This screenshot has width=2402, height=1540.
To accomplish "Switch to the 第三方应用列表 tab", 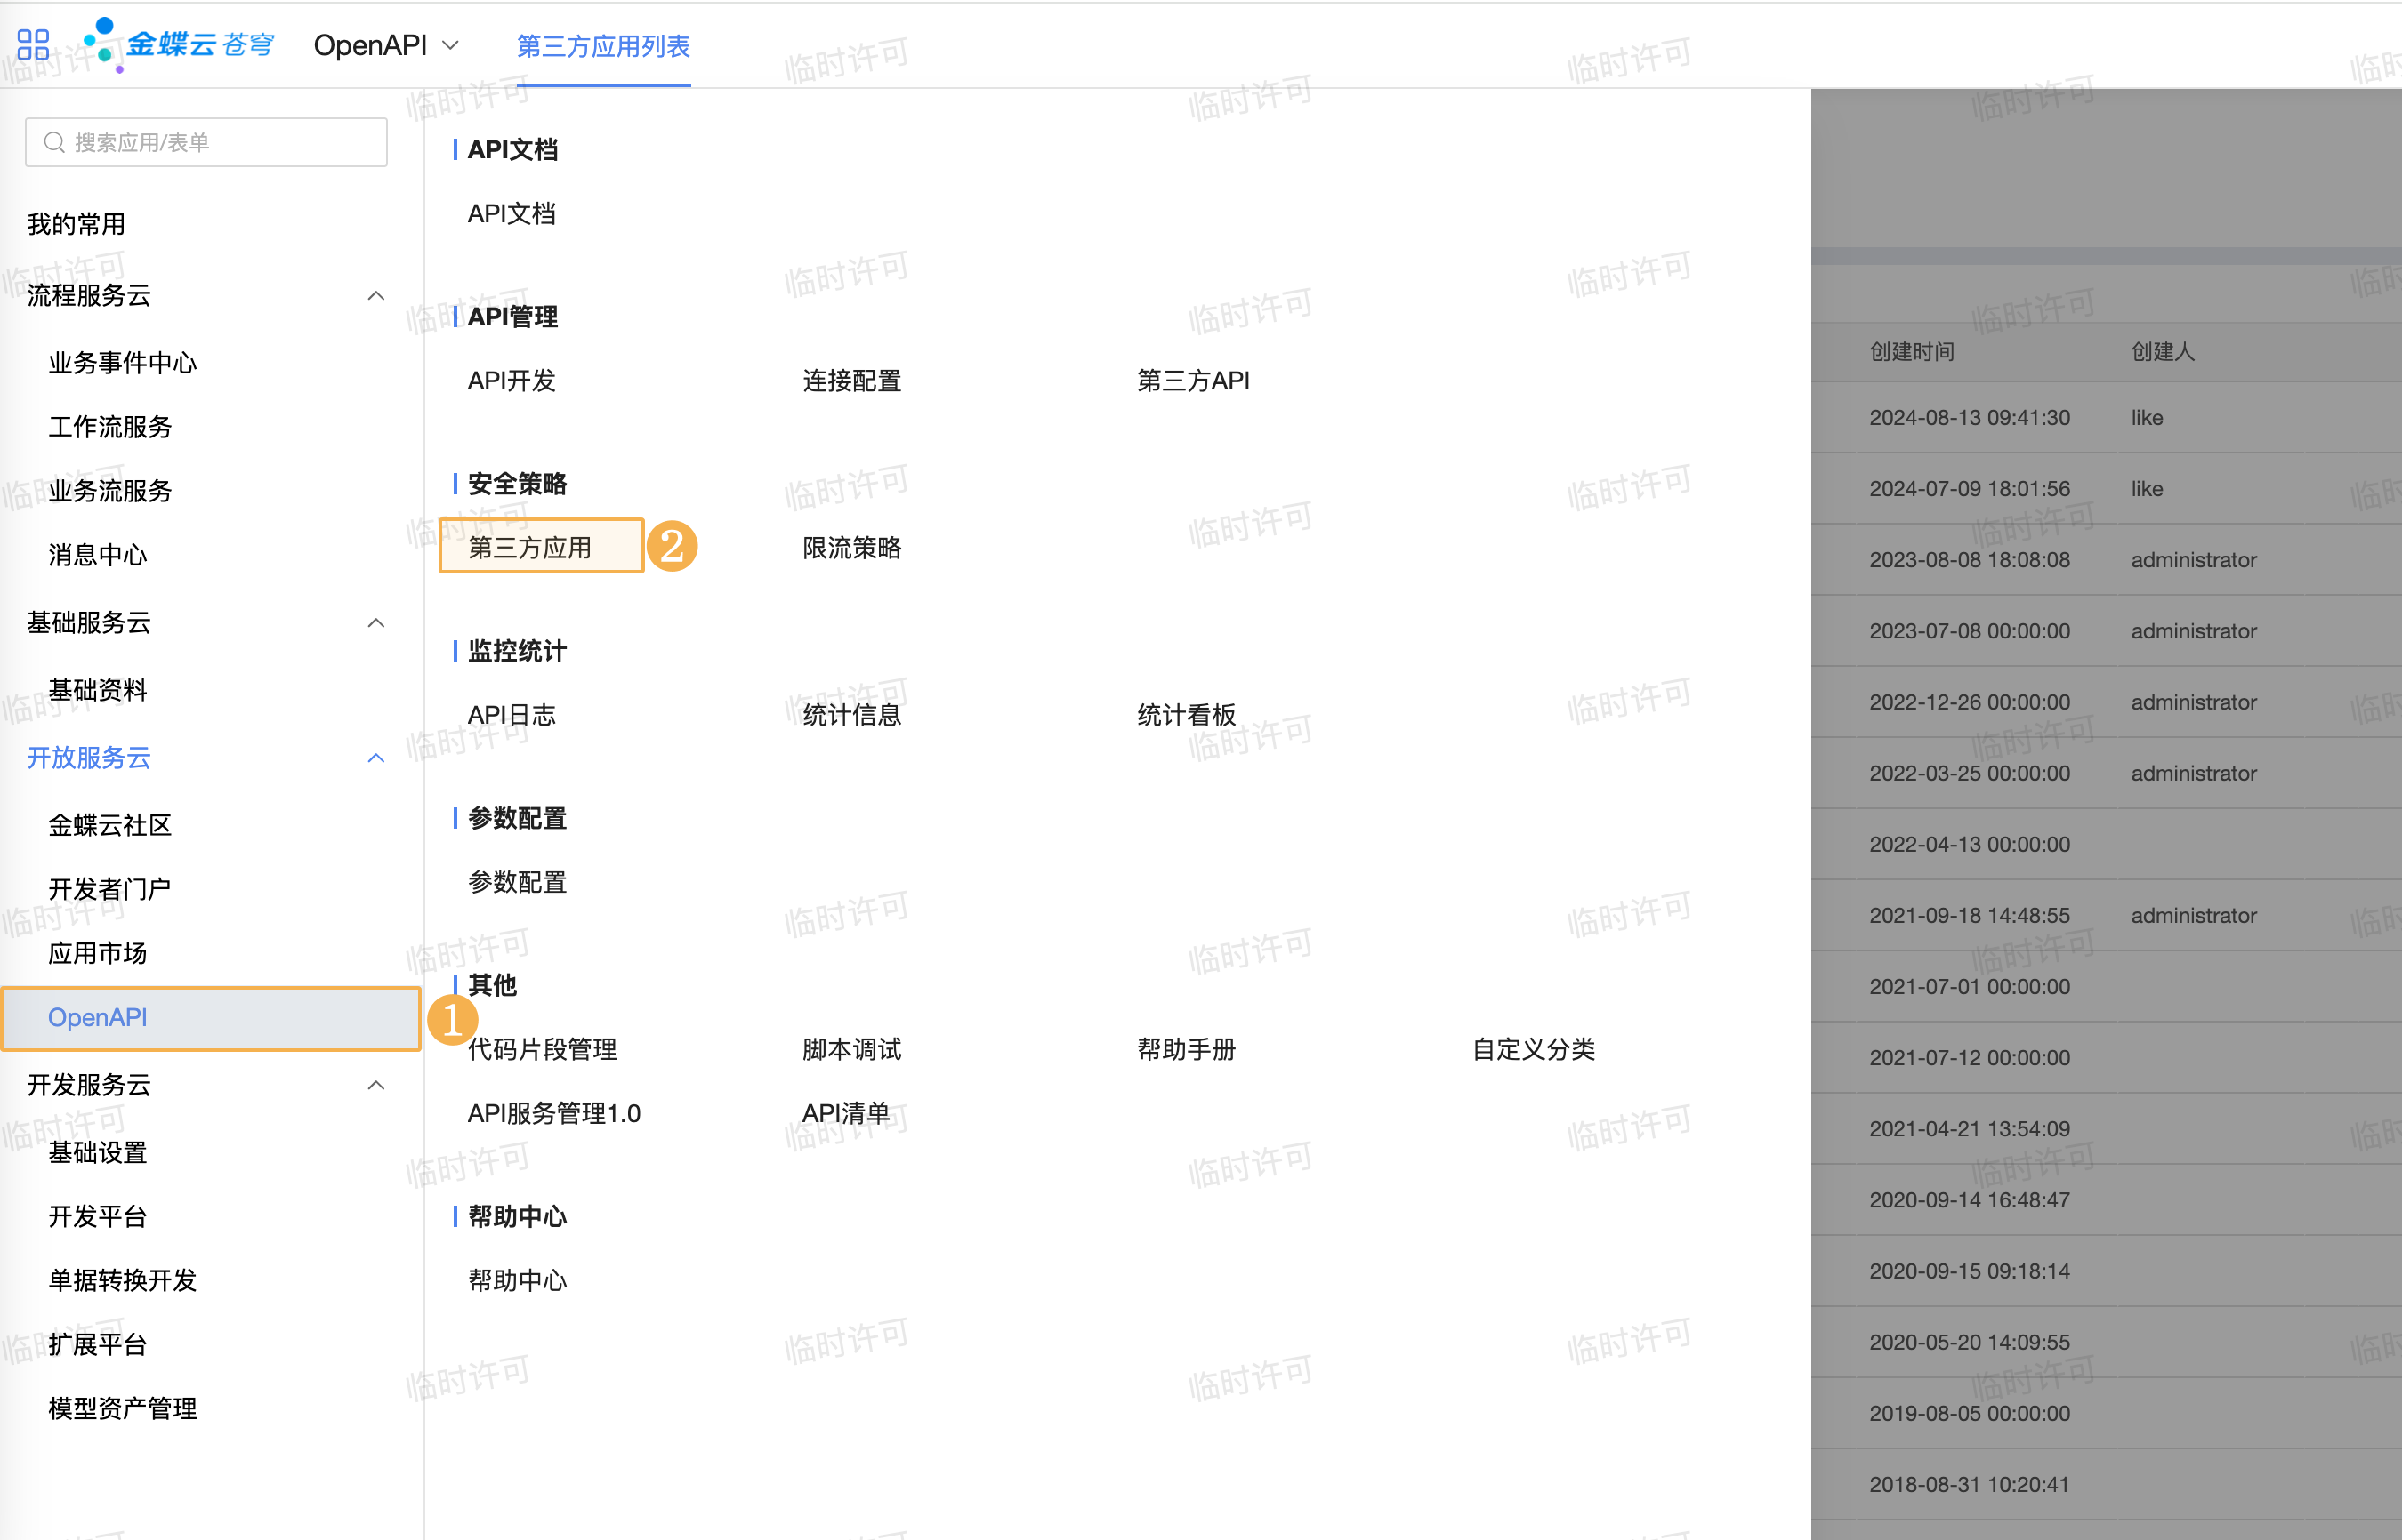I will [603, 47].
